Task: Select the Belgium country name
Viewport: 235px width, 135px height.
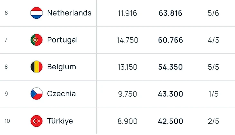Action: (61, 67)
